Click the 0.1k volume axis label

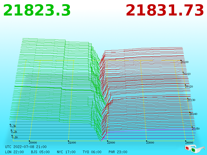click(15, 137)
